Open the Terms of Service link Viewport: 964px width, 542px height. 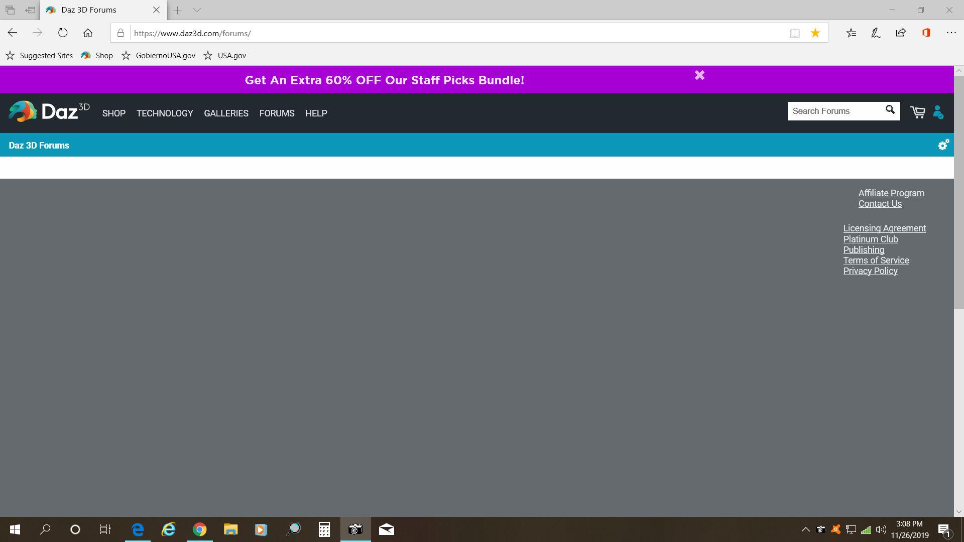click(x=876, y=260)
